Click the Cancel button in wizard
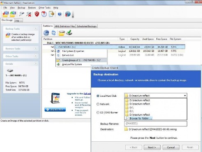Screen dimensions: 202x152 coord(171,147)
